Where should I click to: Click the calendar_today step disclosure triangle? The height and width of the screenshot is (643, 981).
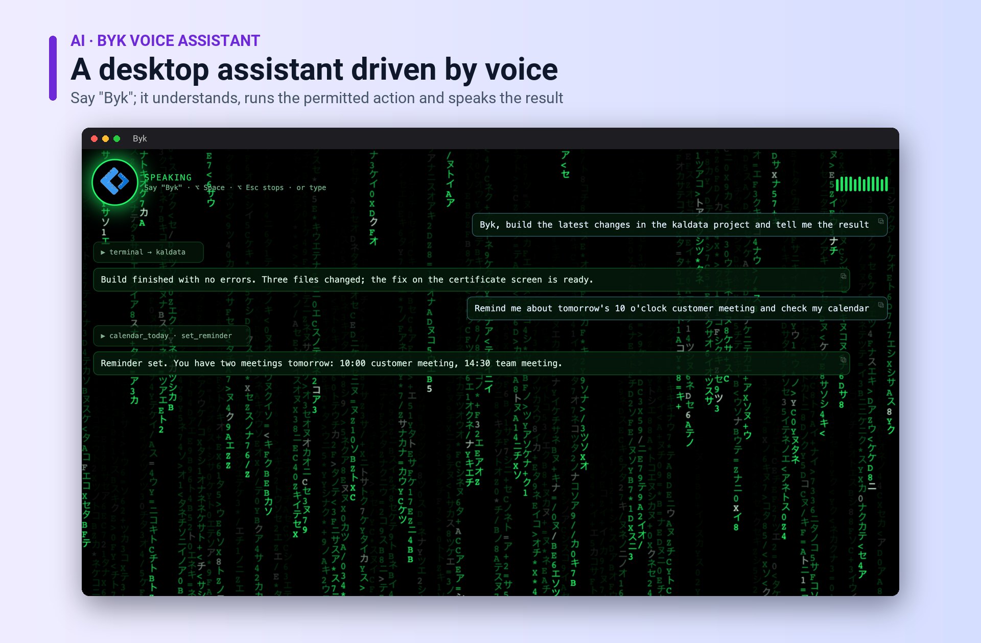tap(103, 336)
